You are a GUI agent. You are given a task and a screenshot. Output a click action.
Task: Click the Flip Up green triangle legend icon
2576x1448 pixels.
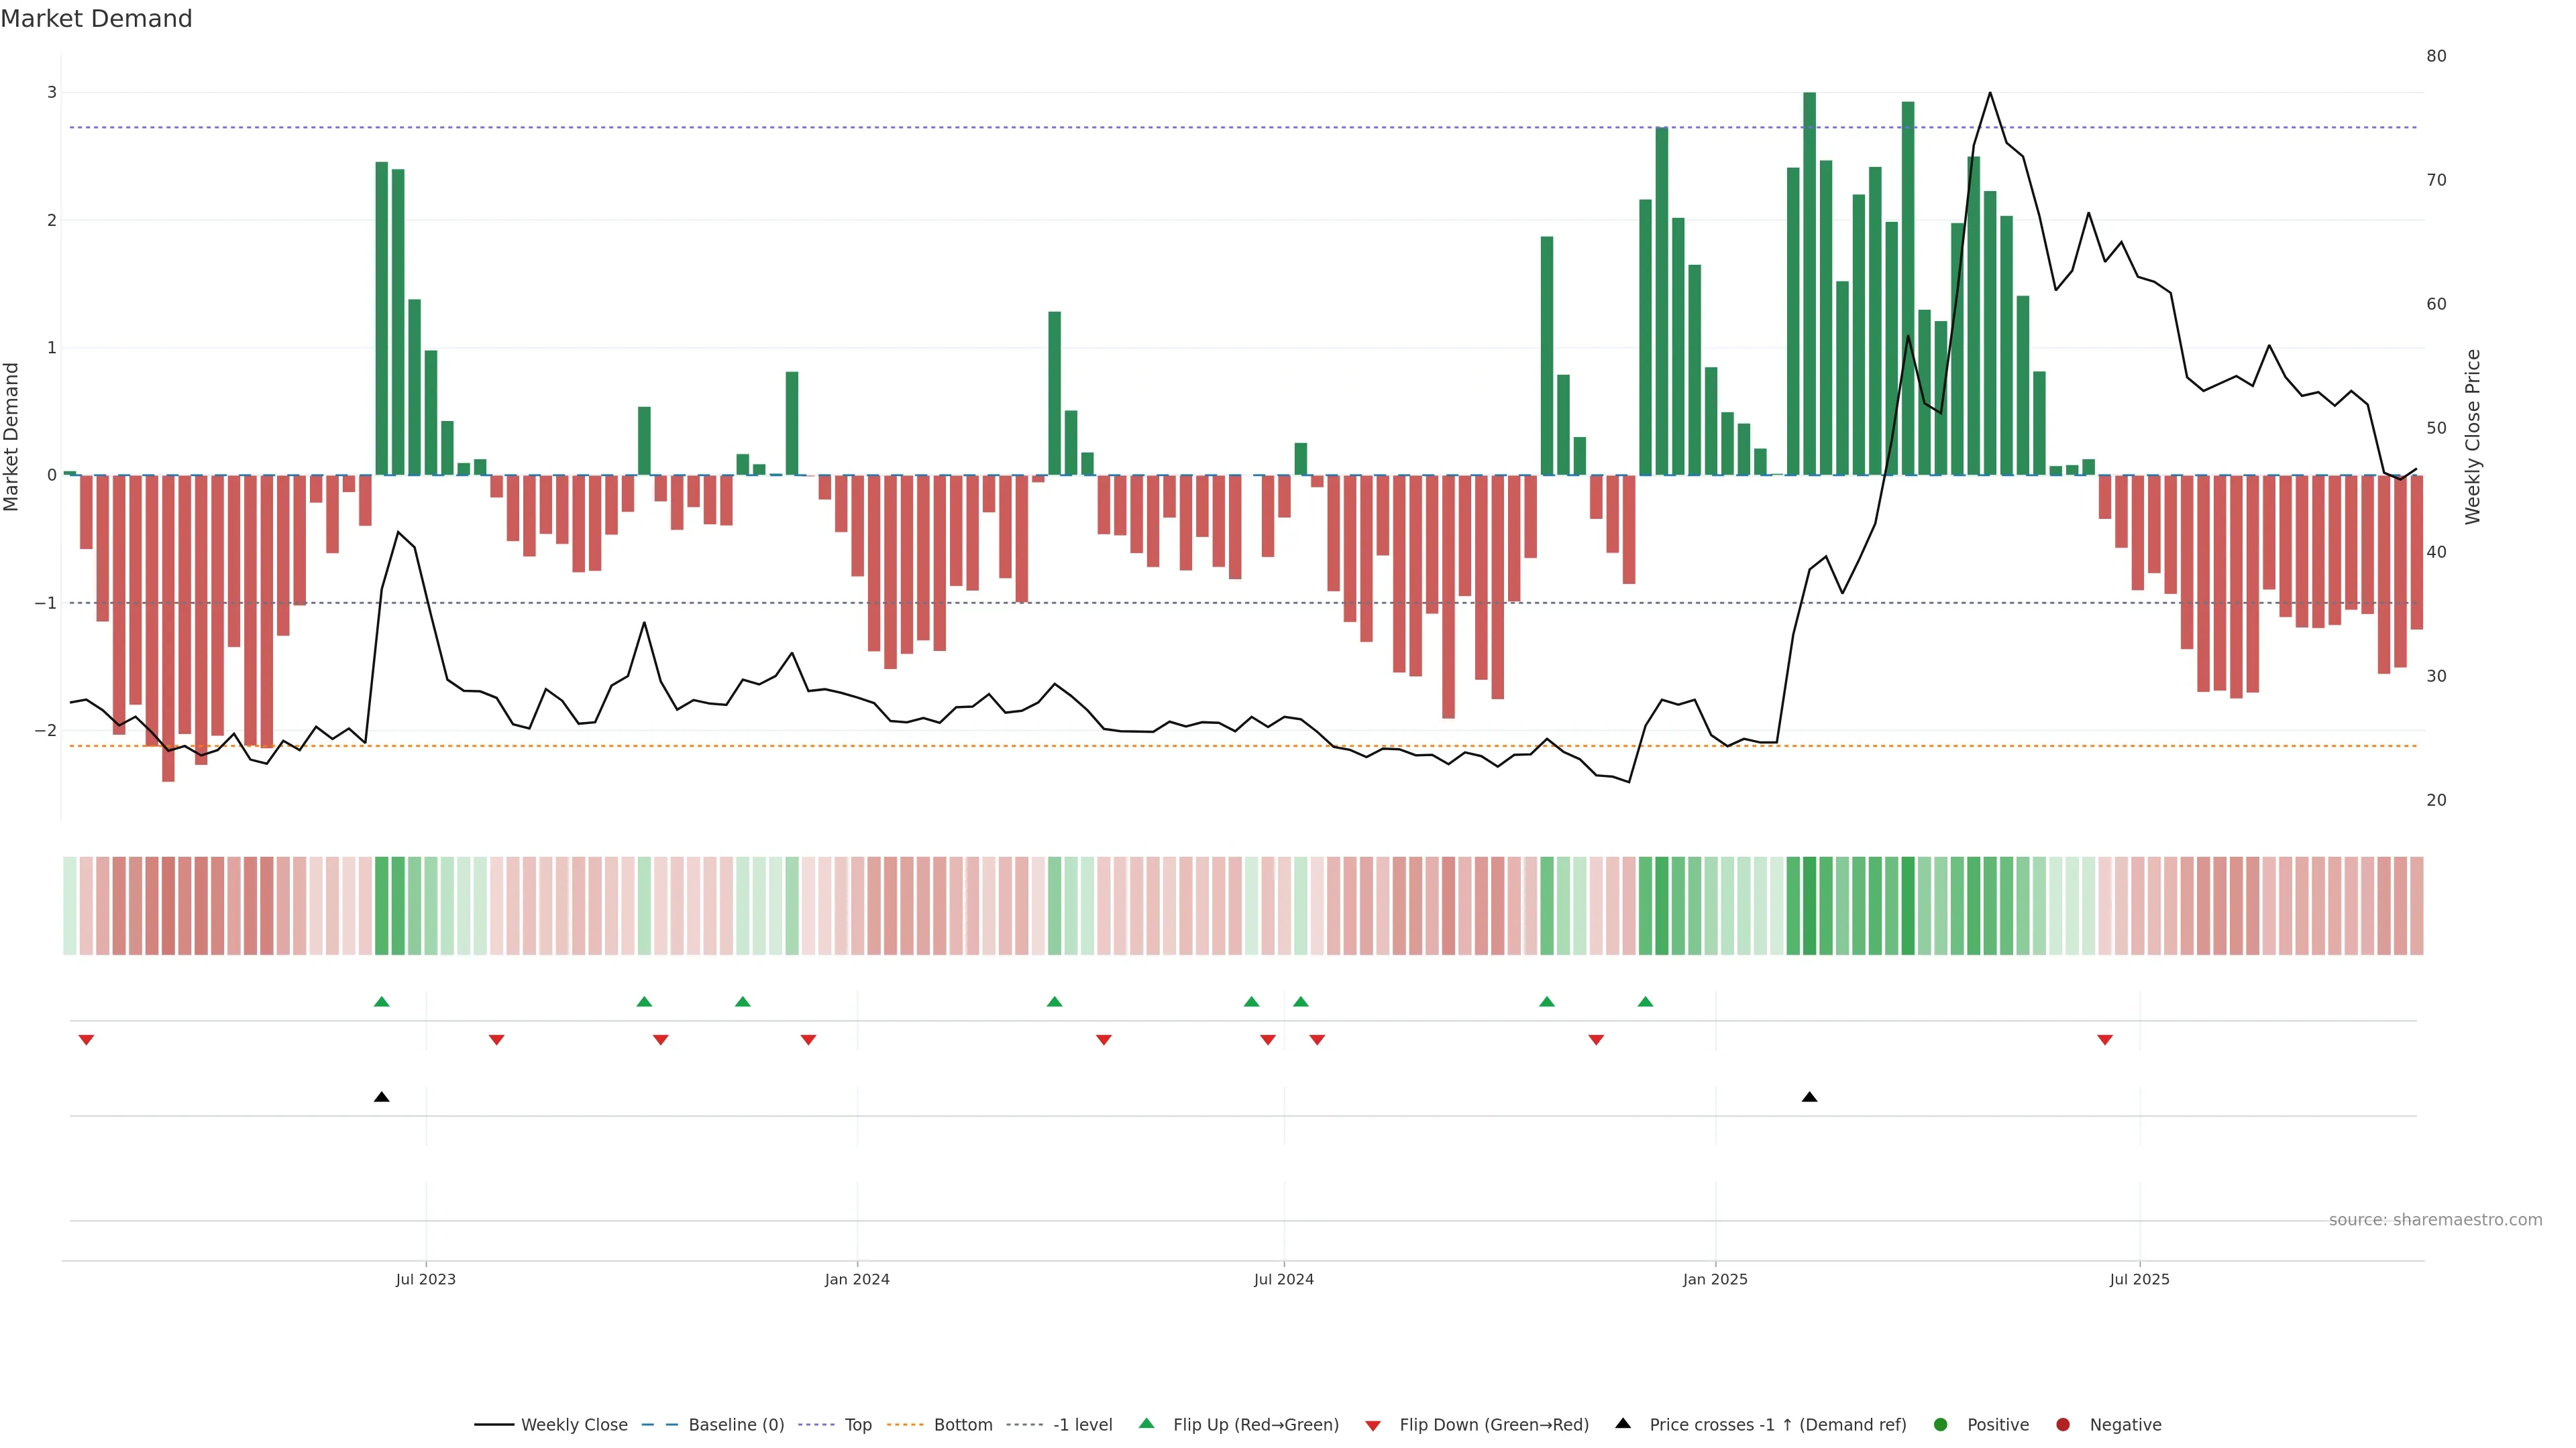pyautogui.click(x=1146, y=1423)
